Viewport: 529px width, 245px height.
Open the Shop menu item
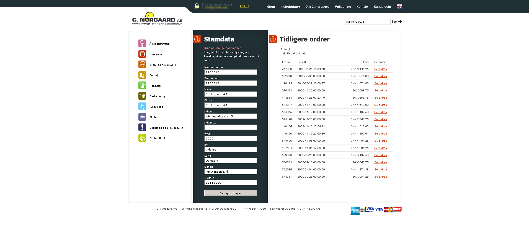[x=271, y=7]
